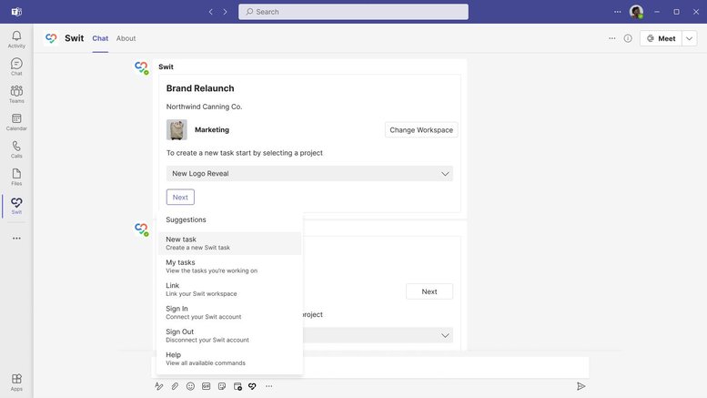This screenshot has width=707, height=398.
Task: Open Files in the sidebar
Action: [x=16, y=177]
